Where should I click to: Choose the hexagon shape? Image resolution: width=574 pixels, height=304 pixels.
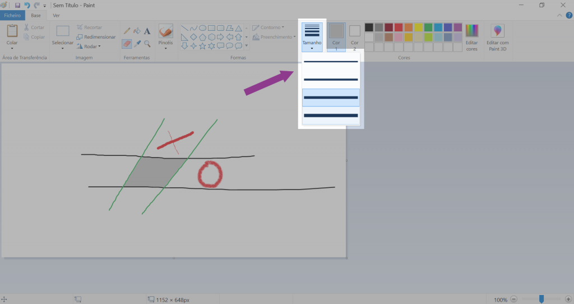pyautogui.click(x=211, y=37)
